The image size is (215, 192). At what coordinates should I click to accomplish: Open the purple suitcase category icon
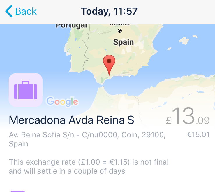click(26, 90)
